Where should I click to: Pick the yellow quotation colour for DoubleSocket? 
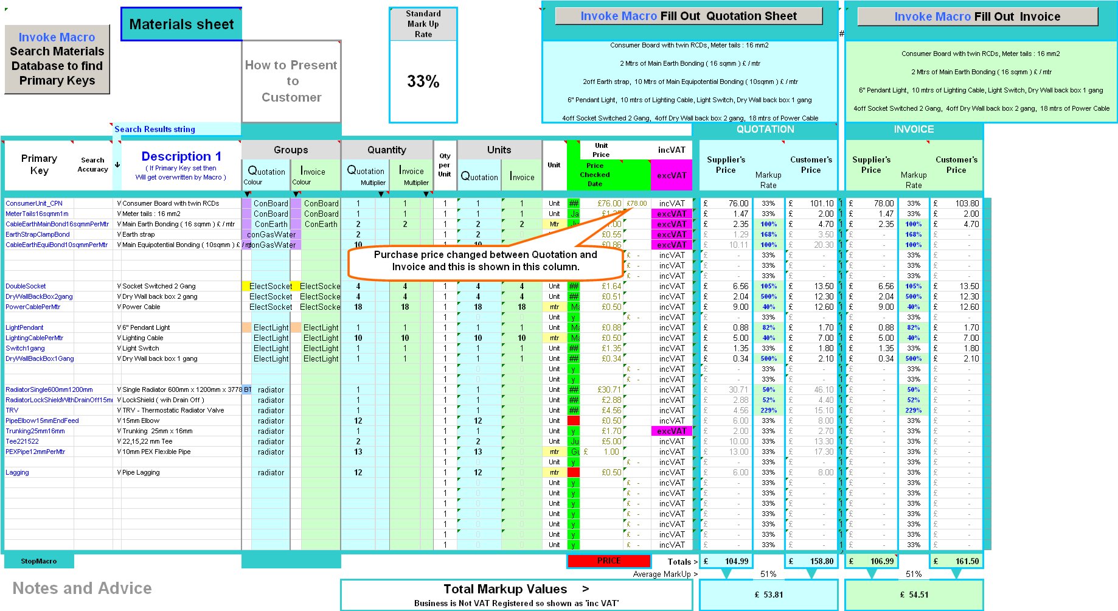click(246, 286)
